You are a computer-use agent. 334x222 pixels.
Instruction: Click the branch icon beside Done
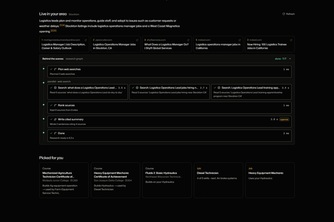(55, 133)
